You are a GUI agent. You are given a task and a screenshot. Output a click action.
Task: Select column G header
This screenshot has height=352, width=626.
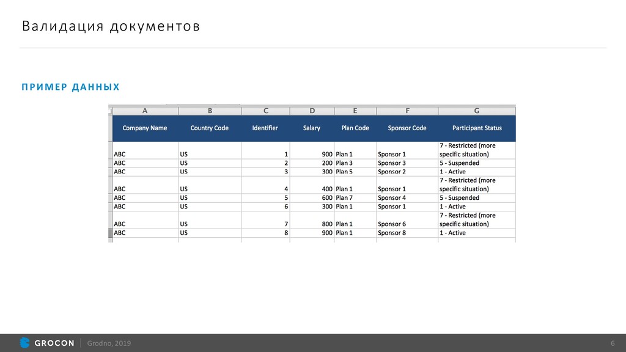coord(477,111)
